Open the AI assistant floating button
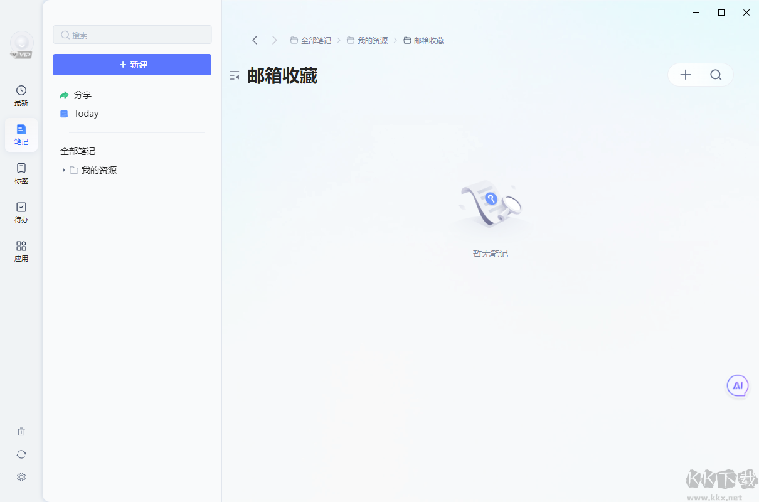The image size is (759, 502). pos(738,386)
